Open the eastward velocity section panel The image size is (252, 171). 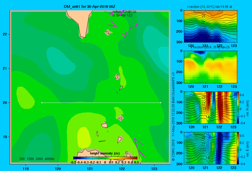[x=210, y=148]
